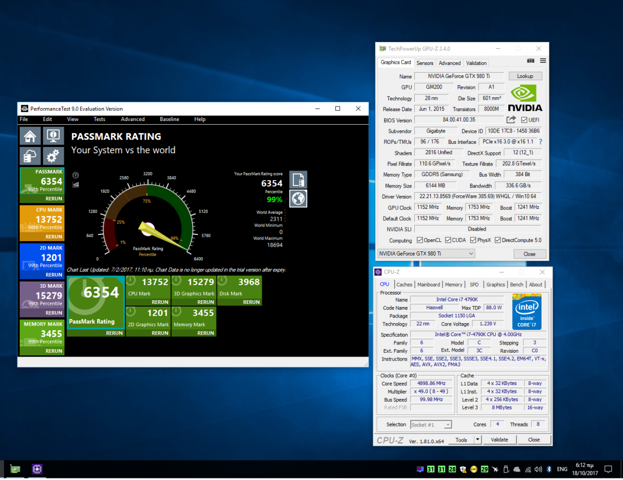
Task: Open the PerformanceTest settings gears icon
Action: click(52, 156)
